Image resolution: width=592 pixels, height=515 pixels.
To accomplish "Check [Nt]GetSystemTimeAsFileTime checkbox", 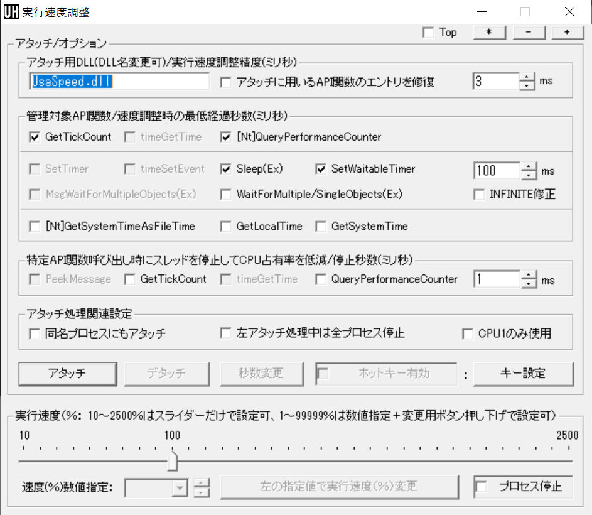I will click(35, 226).
